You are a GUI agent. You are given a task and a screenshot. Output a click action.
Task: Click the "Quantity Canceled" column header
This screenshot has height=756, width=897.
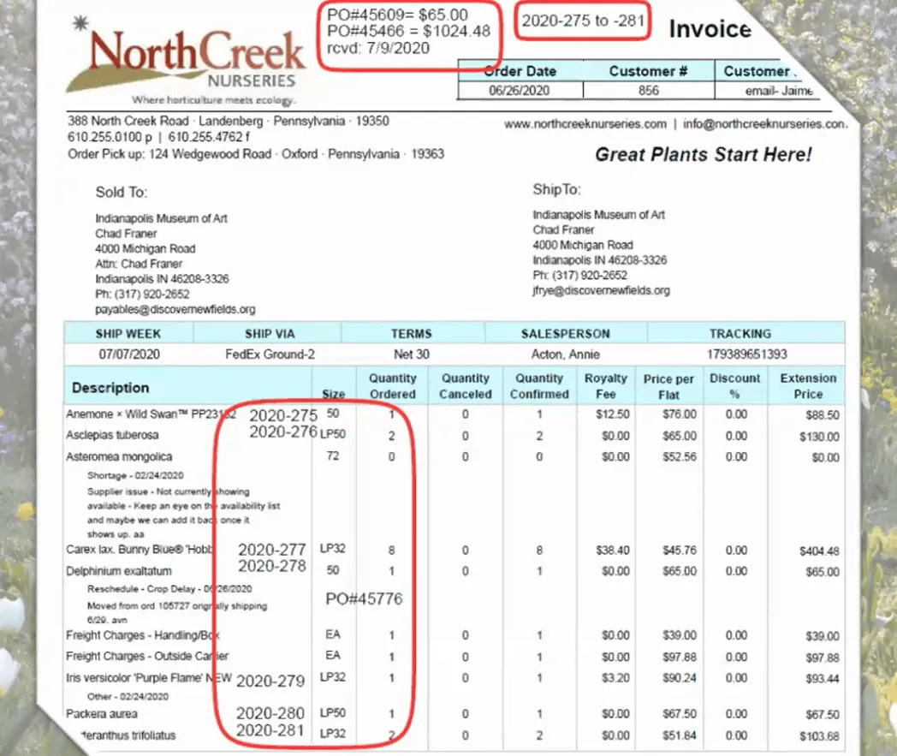[466, 386]
